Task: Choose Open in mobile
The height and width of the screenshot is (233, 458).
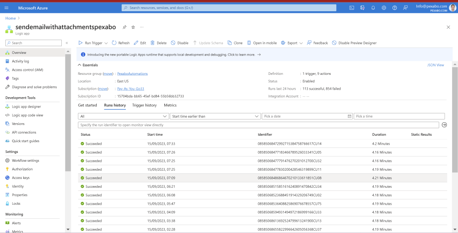Action: (262, 43)
